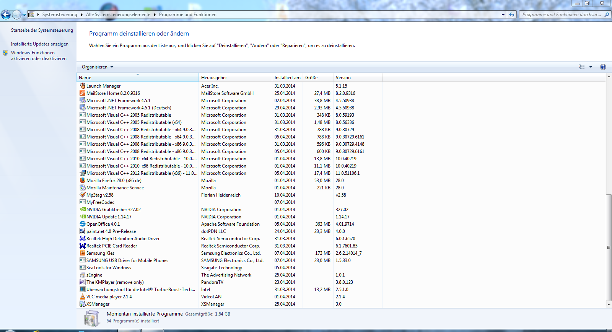Click the scrollbar down arrow
The height and width of the screenshot is (332, 612).
click(x=609, y=305)
